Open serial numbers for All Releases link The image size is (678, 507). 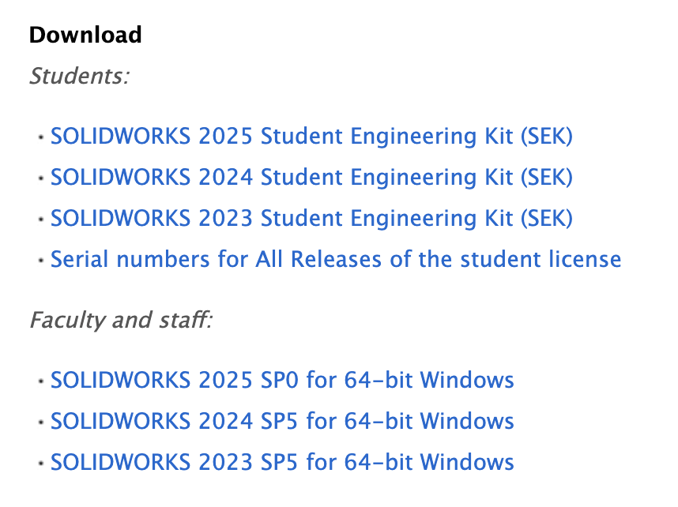click(x=336, y=259)
